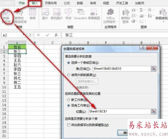
Task: Switch to the 页面布局 (Page Layout) tab
Action: coord(51,3)
